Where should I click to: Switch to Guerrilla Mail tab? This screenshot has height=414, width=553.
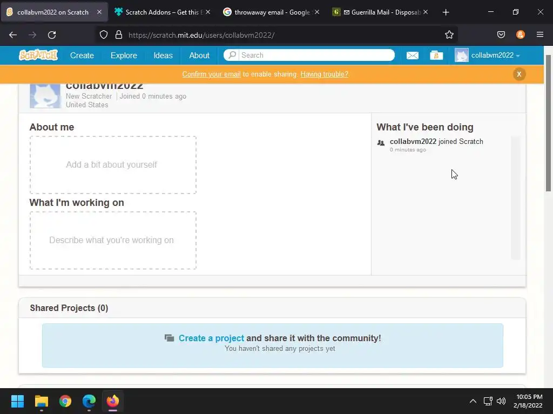coord(380,12)
